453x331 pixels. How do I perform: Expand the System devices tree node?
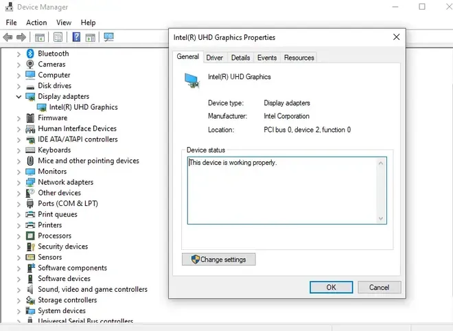tap(19, 311)
